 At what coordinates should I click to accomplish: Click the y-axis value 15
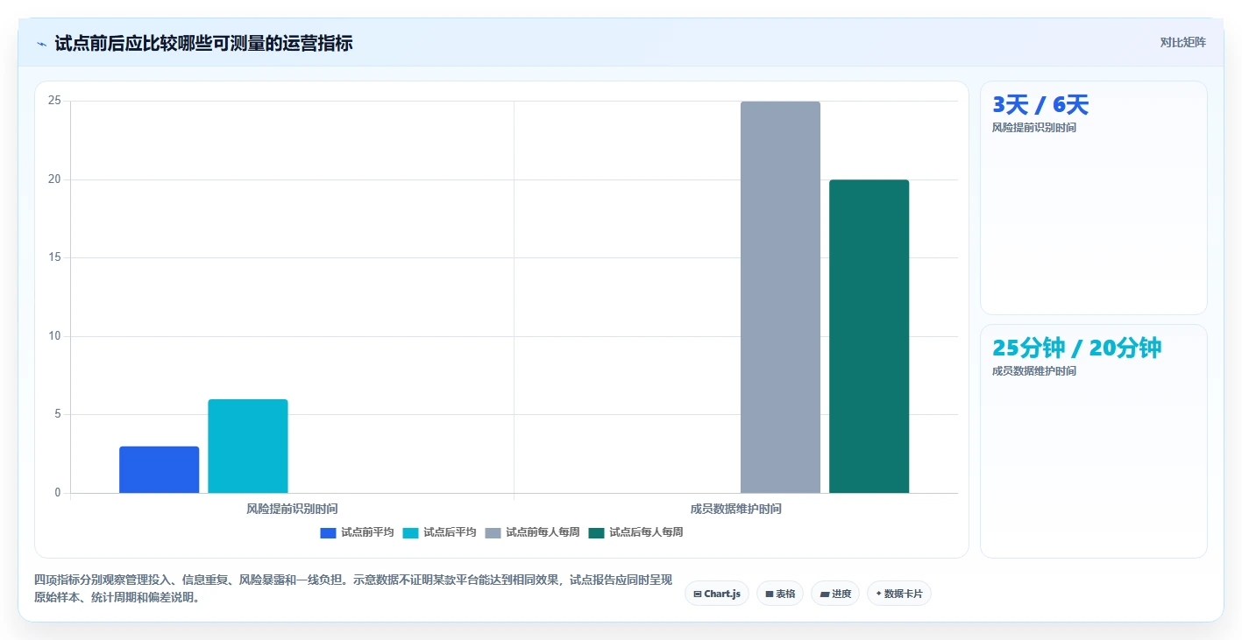[x=54, y=257]
